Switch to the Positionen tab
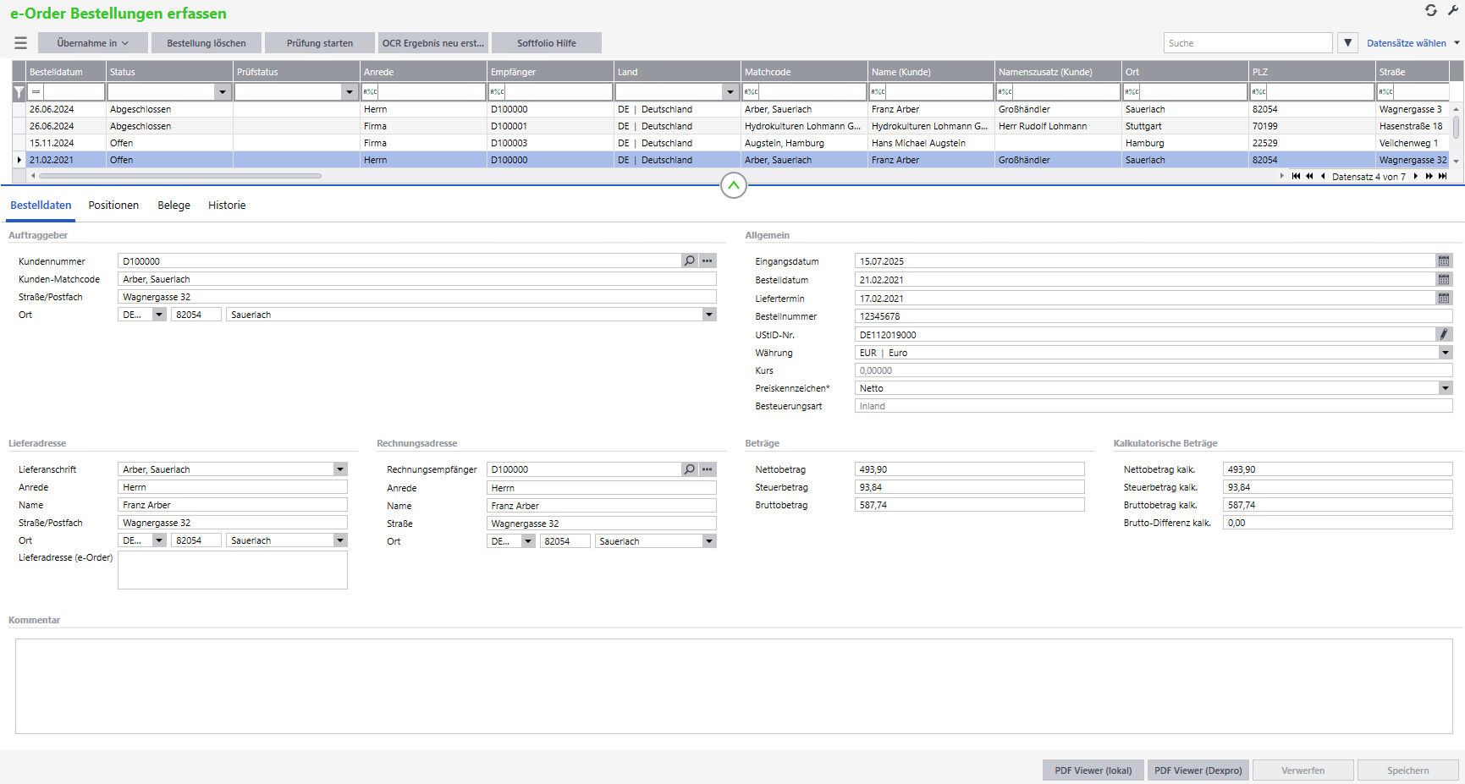 (x=113, y=206)
